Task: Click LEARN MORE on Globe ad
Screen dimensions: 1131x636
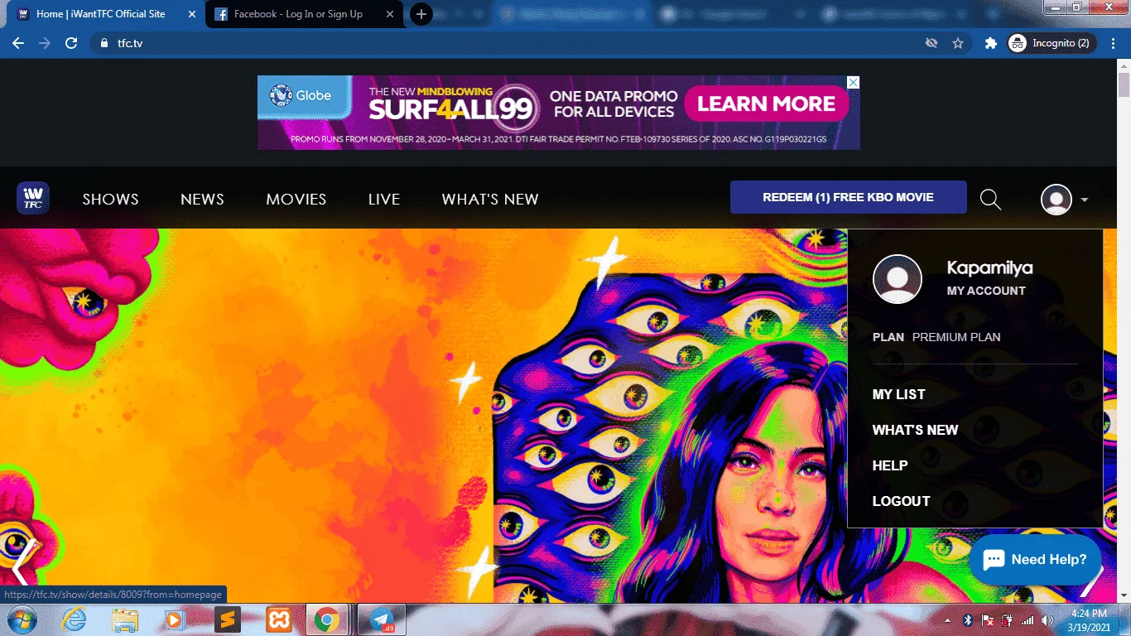Action: (766, 104)
